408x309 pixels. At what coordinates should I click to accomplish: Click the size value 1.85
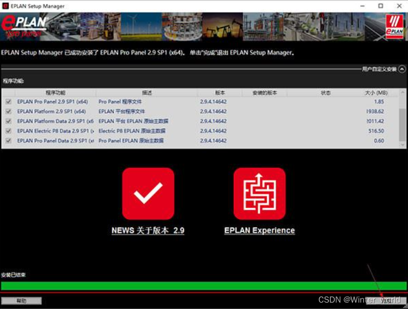click(x=379, y=101)
